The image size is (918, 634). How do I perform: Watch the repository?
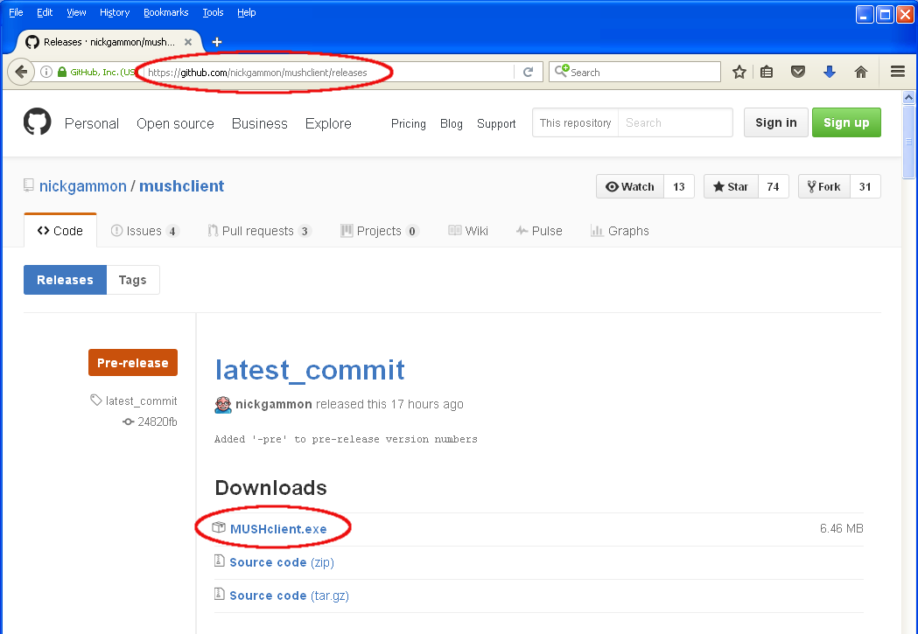coord(630,186)
